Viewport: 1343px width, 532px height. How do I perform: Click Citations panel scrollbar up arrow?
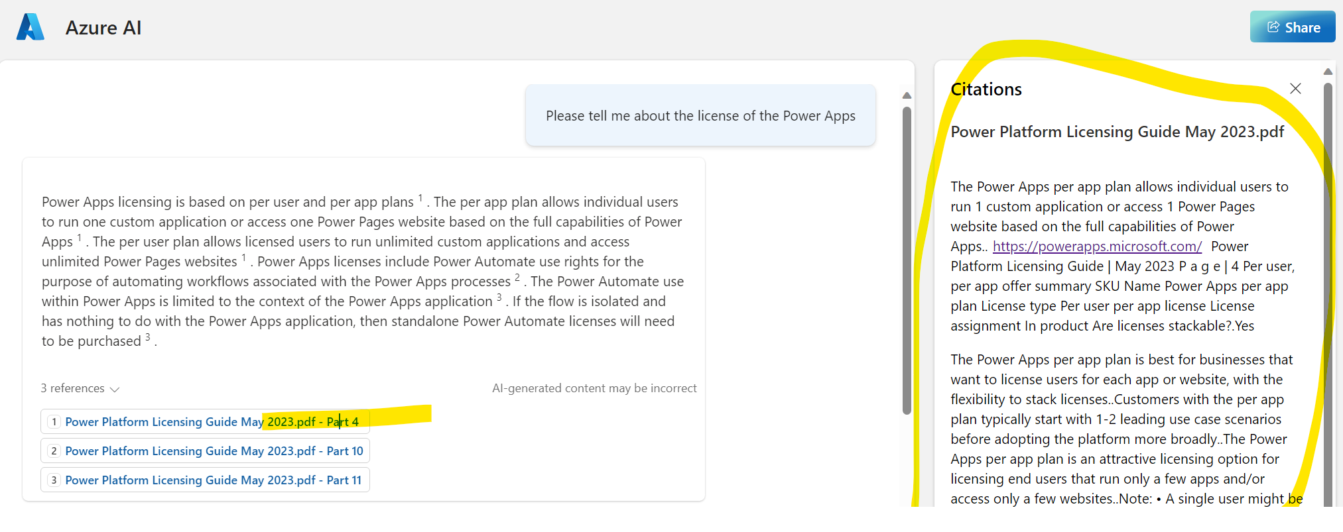[x=1328, y=72]
